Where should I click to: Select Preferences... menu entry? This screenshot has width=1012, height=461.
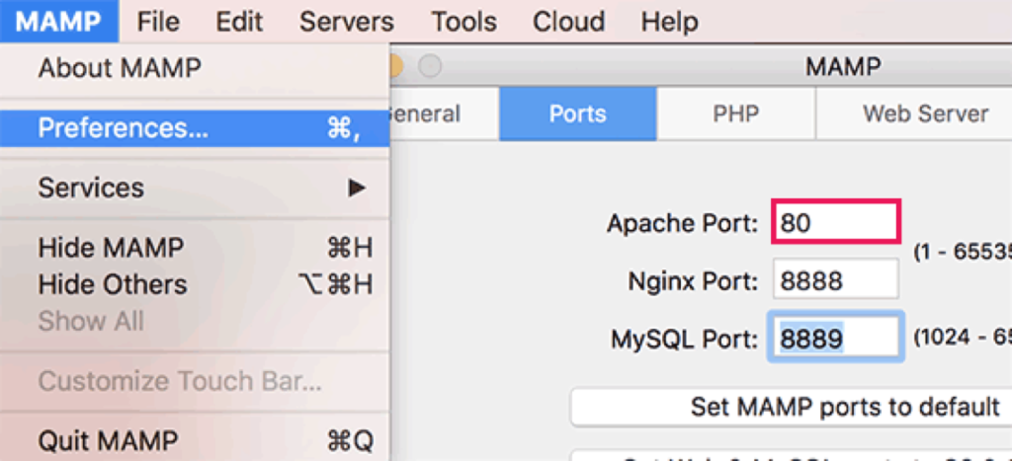tap(195, 128)
